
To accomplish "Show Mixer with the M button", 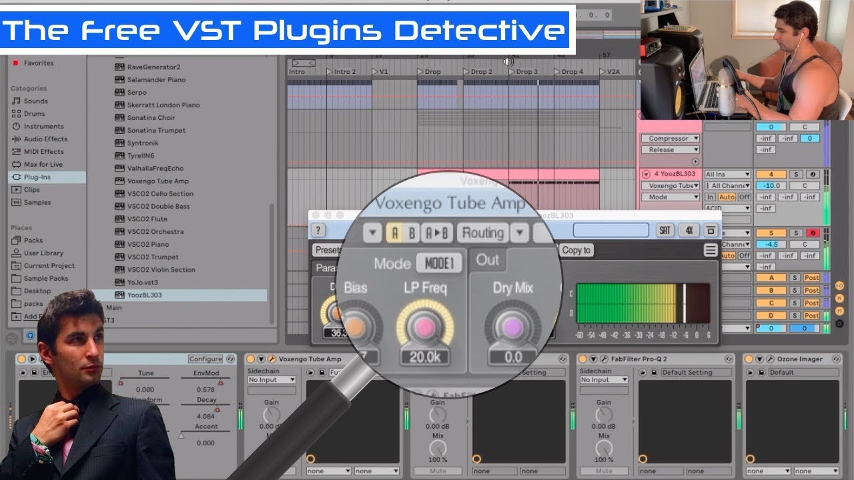I will point(839,310).
